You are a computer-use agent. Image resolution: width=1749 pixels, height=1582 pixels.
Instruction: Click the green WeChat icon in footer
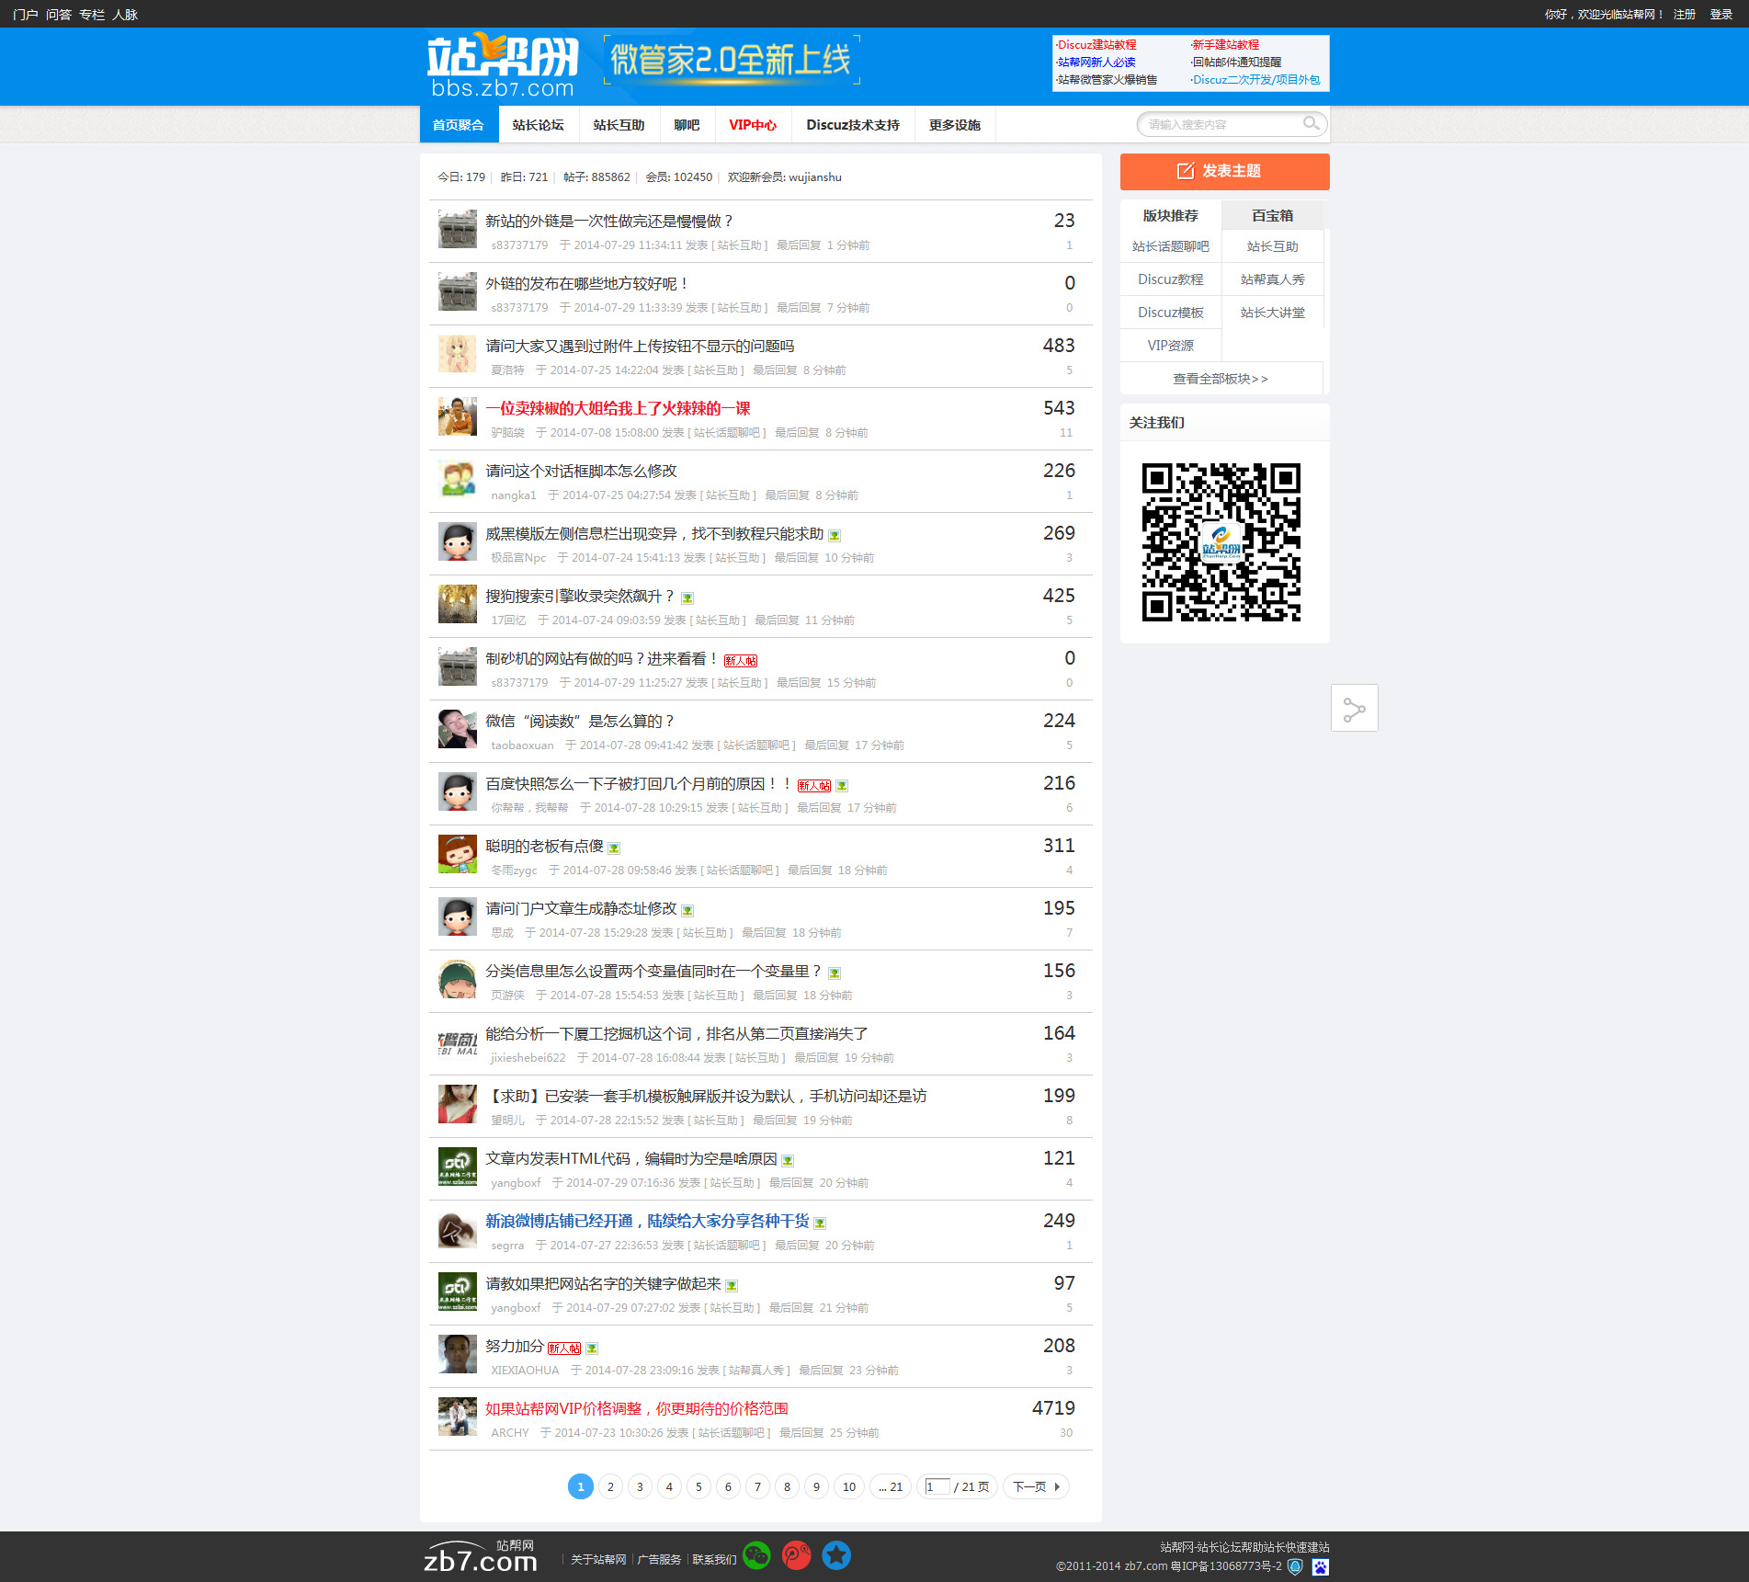click(756, 1555)
